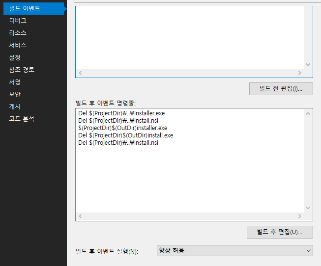Click scroll up arrow in post-build box

tap(308, 113)
